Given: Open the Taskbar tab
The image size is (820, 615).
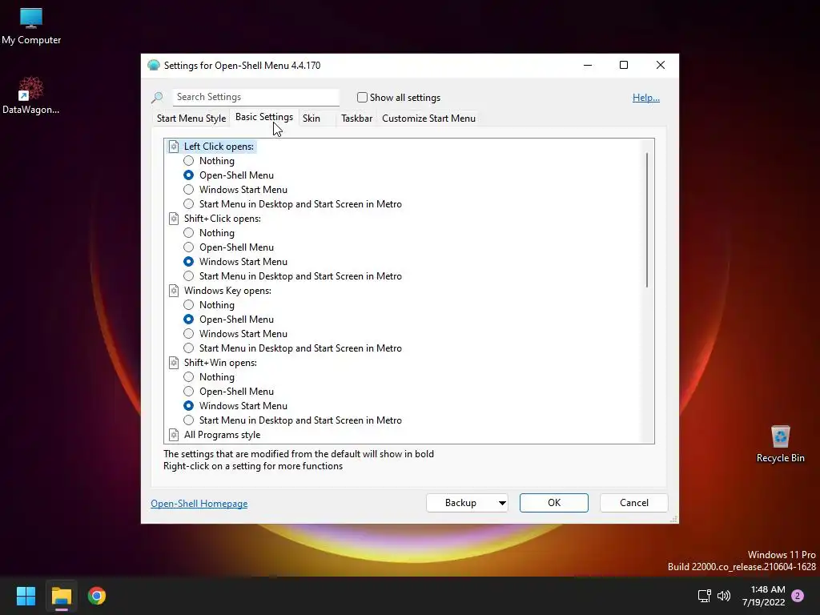Looking at the screenshot, I should [356, 119].
